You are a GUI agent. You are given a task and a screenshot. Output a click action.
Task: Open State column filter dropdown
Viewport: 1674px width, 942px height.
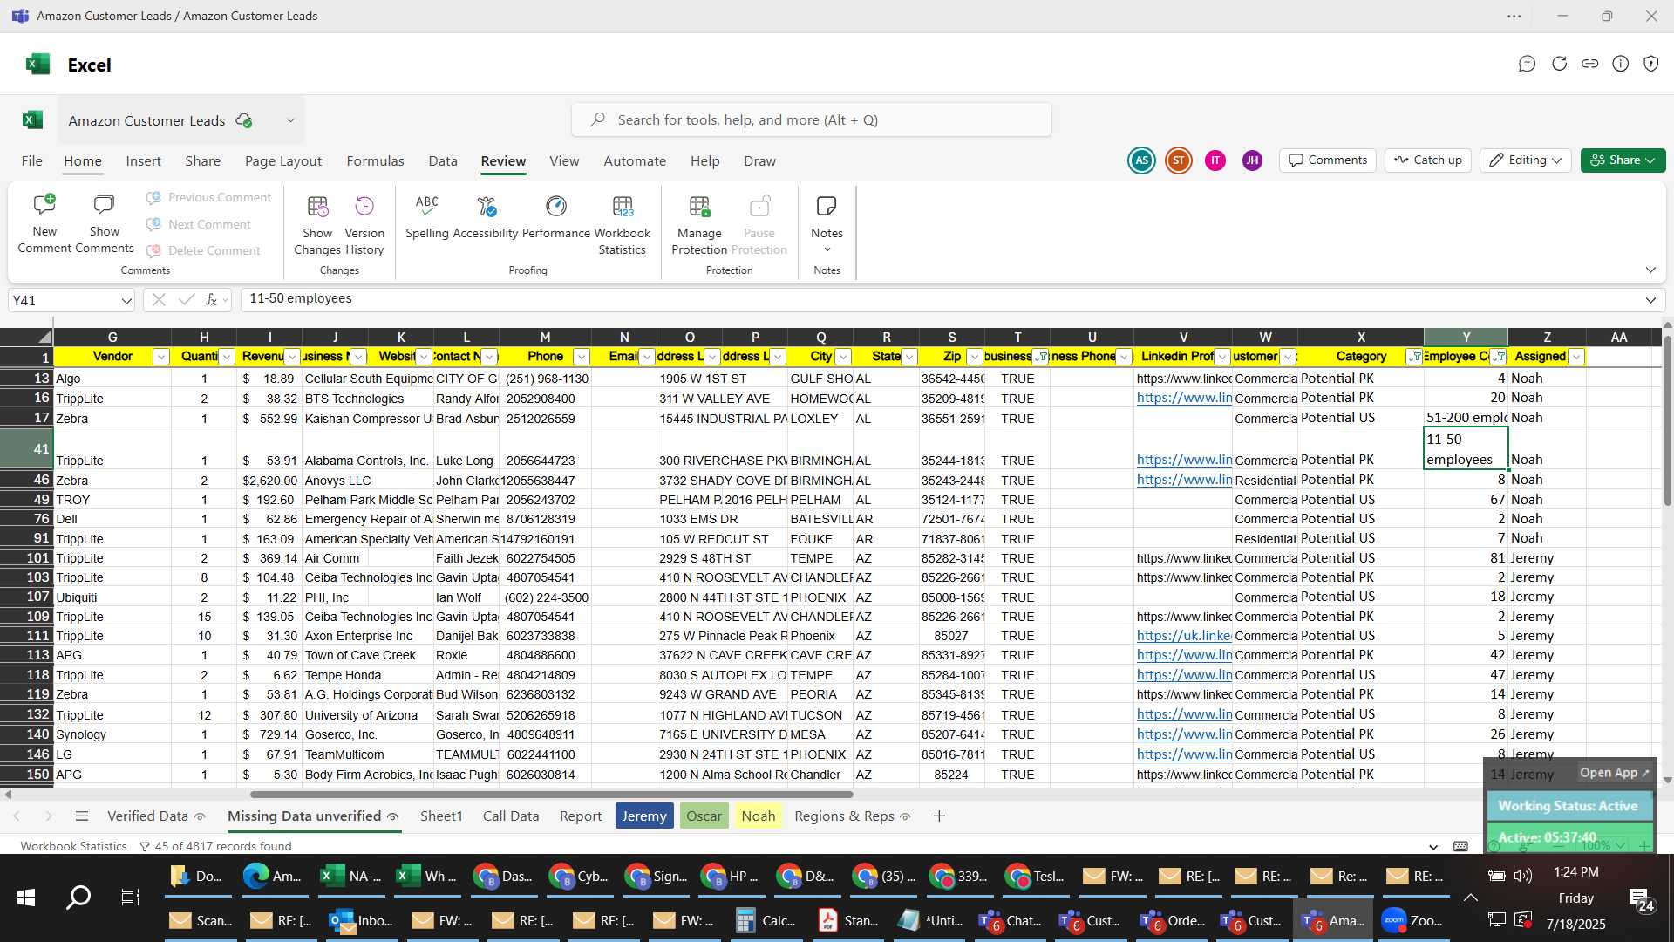(909, 357)
